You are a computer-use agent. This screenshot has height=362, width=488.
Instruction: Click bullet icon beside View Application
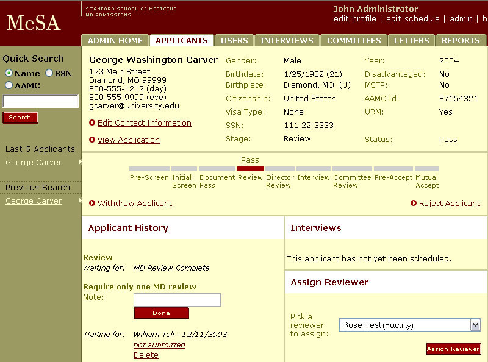[x=92, y=140]
